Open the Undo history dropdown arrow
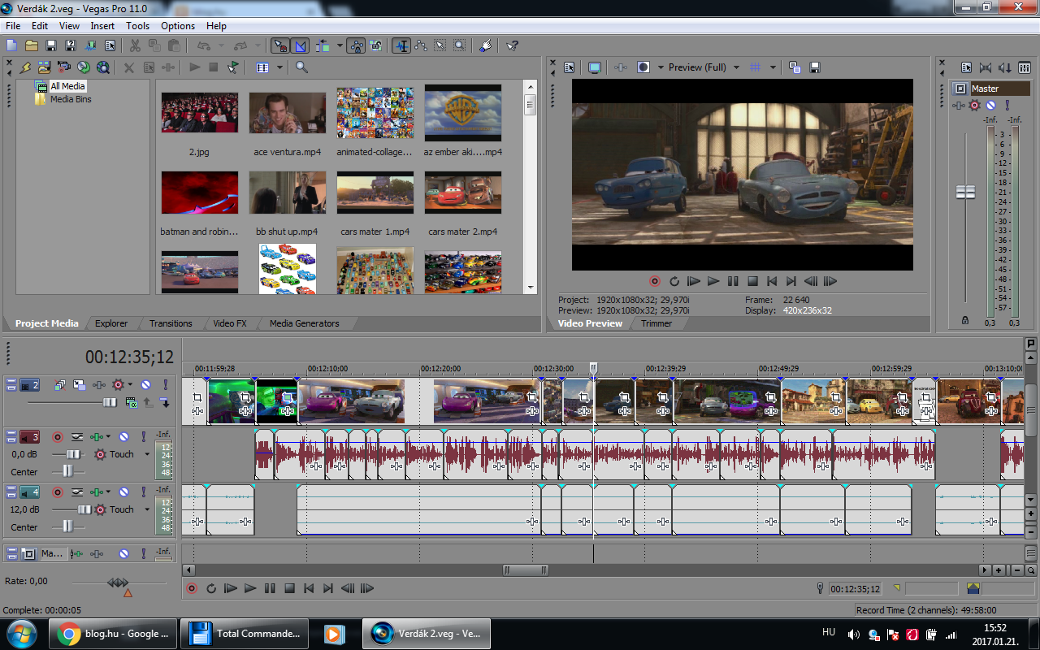This screenshot has width=1040, height=650. click(219, 45)
